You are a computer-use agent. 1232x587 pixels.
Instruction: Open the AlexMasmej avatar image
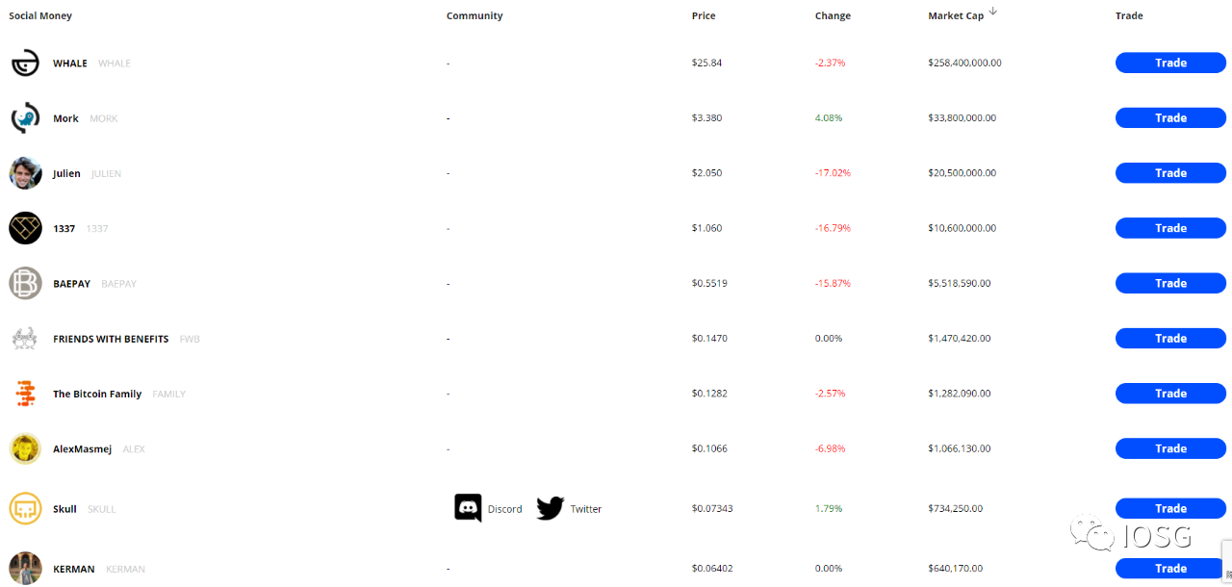point(25,448)
